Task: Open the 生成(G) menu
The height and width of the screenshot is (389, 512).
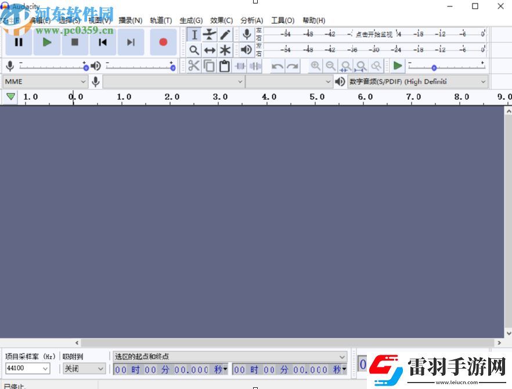Action: (191, 20)
